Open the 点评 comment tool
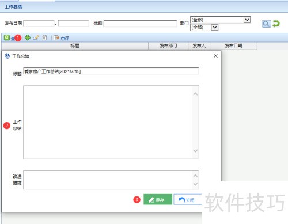The height and width of the screenshot is (224, 288). point(61,38)
